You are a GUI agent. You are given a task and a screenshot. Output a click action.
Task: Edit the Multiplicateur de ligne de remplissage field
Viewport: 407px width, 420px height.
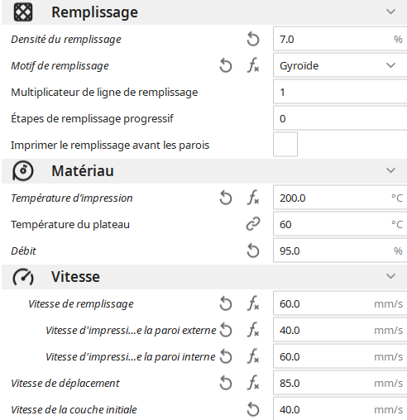click(340, 92)
